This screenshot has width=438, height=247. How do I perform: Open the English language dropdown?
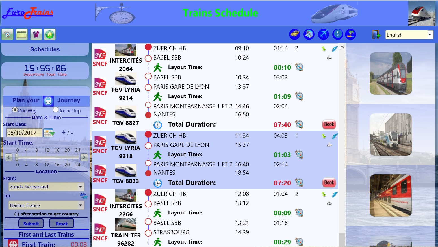(x=409, y=35)
